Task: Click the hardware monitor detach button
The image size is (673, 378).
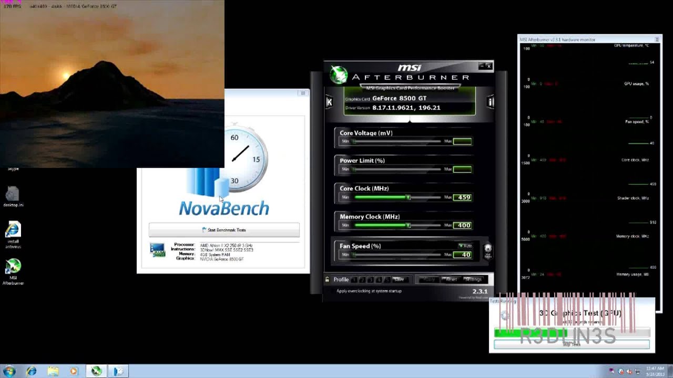Action: [x=657, y=39]
